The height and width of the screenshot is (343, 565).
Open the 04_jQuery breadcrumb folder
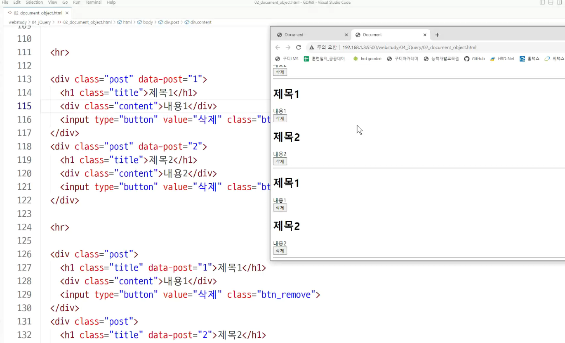point(41,22)
